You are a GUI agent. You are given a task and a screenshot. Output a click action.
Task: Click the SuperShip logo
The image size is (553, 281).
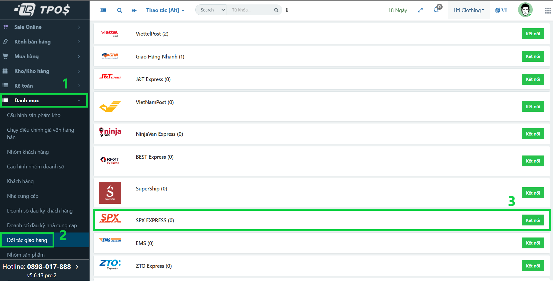coord(110,193)
